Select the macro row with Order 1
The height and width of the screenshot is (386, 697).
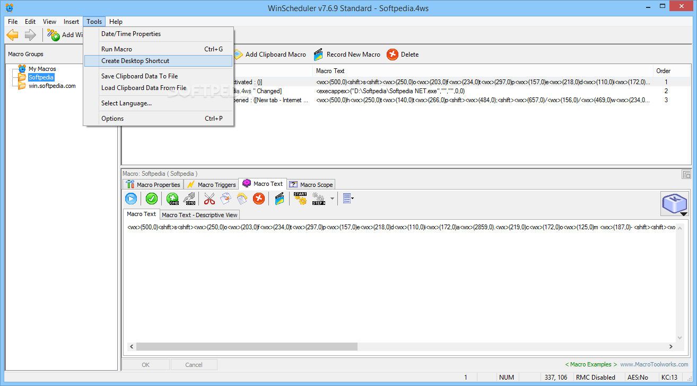(x=406, y=82)
